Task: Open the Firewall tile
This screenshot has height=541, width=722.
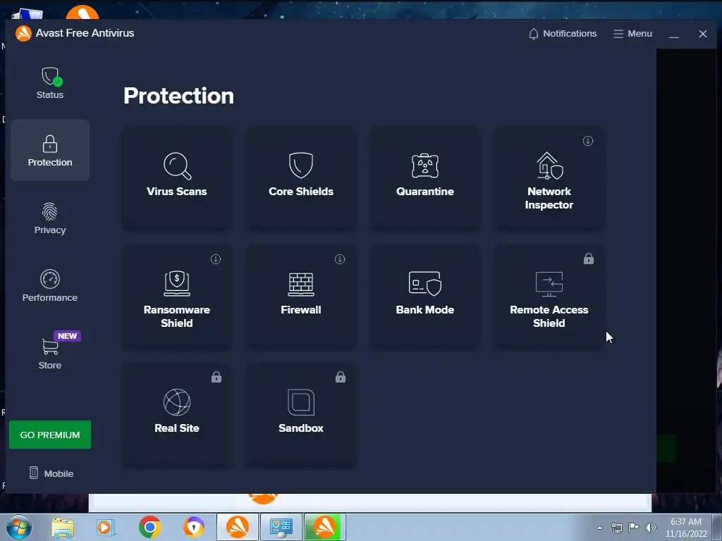Action: pyautogui.click(x=300, y=297)
